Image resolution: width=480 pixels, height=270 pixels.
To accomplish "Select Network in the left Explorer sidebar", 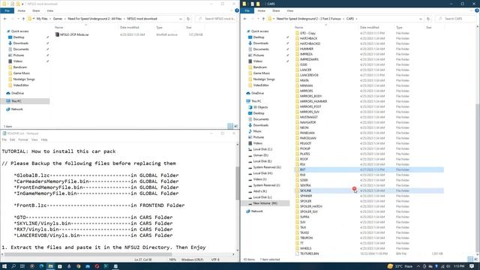I will tap(15, 109).
